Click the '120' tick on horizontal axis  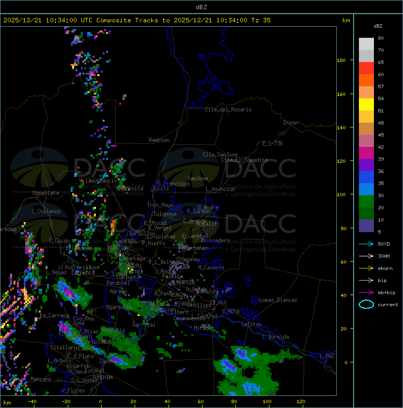301,402
